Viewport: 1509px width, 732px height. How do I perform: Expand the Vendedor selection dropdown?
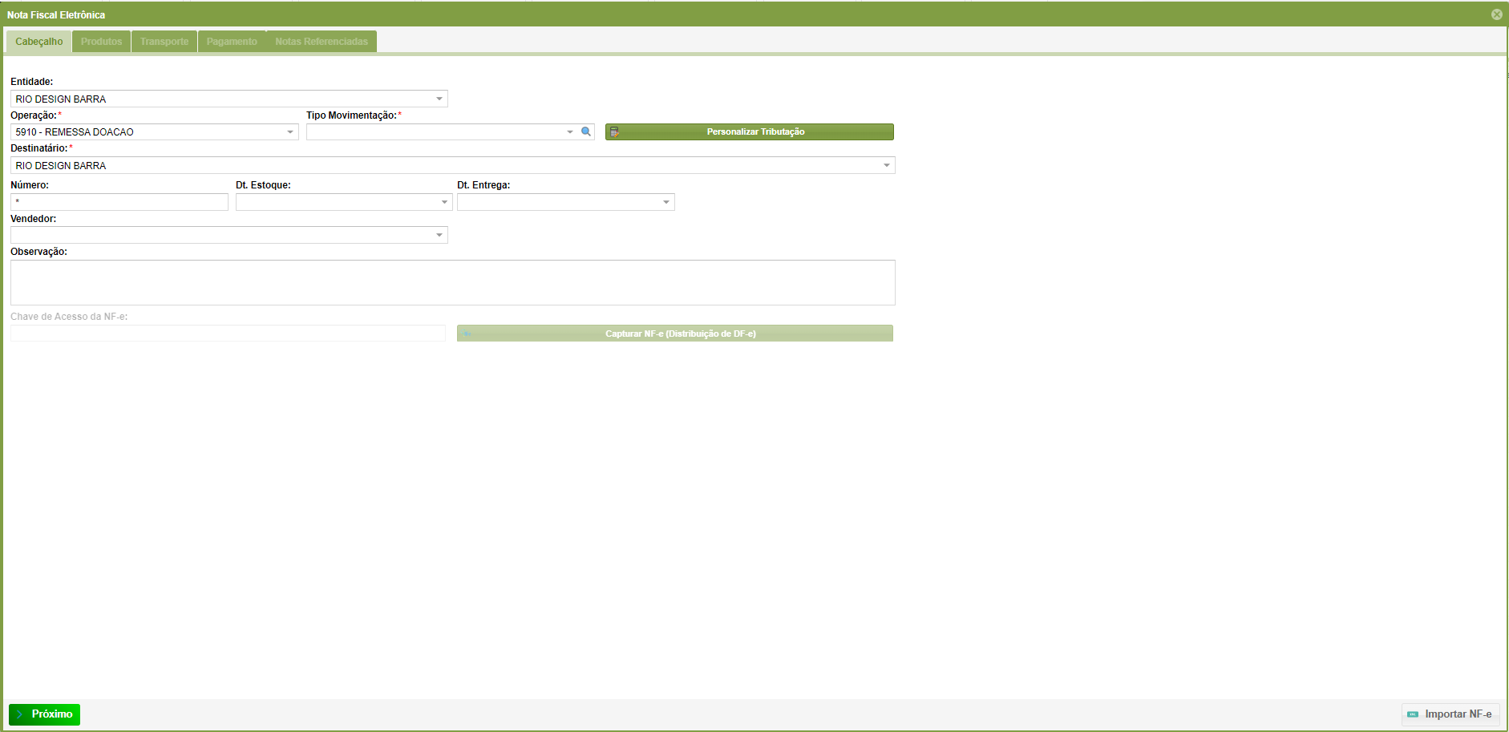coord(439,234)
